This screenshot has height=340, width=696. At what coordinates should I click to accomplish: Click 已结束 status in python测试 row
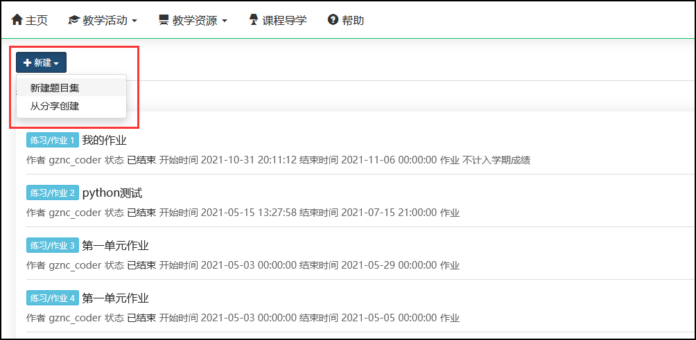coord(141,213)
